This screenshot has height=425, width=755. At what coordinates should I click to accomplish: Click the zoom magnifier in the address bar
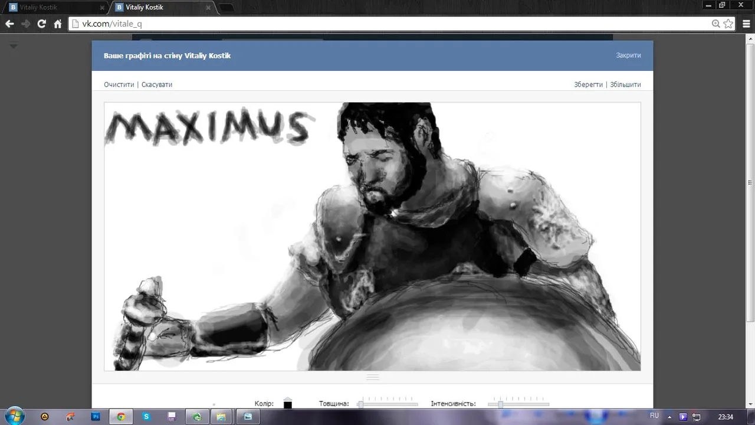pyautogui.click(x=715, y=24)
